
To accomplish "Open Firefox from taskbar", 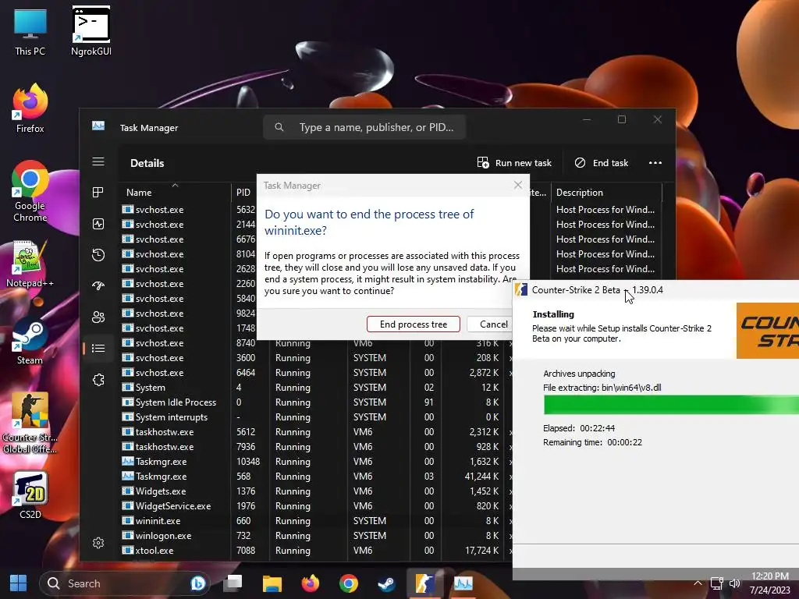I will pos(311,583).
